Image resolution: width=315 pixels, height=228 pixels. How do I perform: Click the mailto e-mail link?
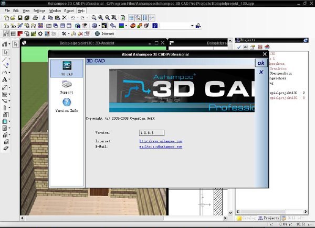[161, 147]
